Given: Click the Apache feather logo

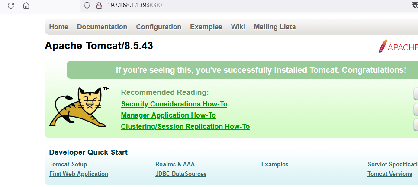Looking at the screenshot, I should pyautogui.click(x=398, y=47).
